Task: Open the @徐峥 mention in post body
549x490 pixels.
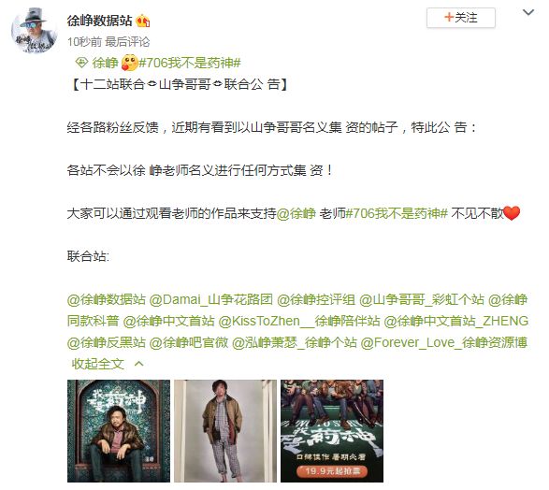Action: tap(296, 213)
